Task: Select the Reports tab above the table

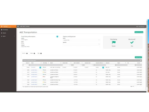Action: click(x=25, y=53)
